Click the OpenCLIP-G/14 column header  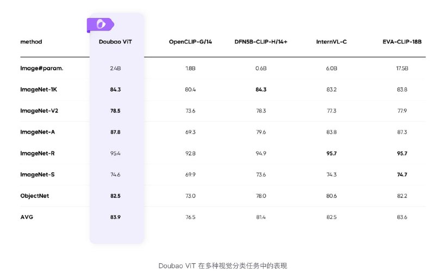coord(190,42)
